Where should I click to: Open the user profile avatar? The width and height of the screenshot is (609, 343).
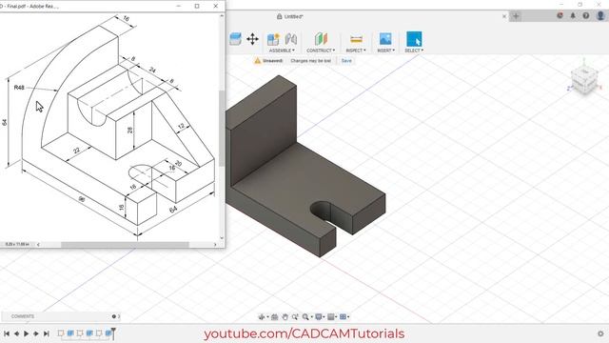pos(600,15)
